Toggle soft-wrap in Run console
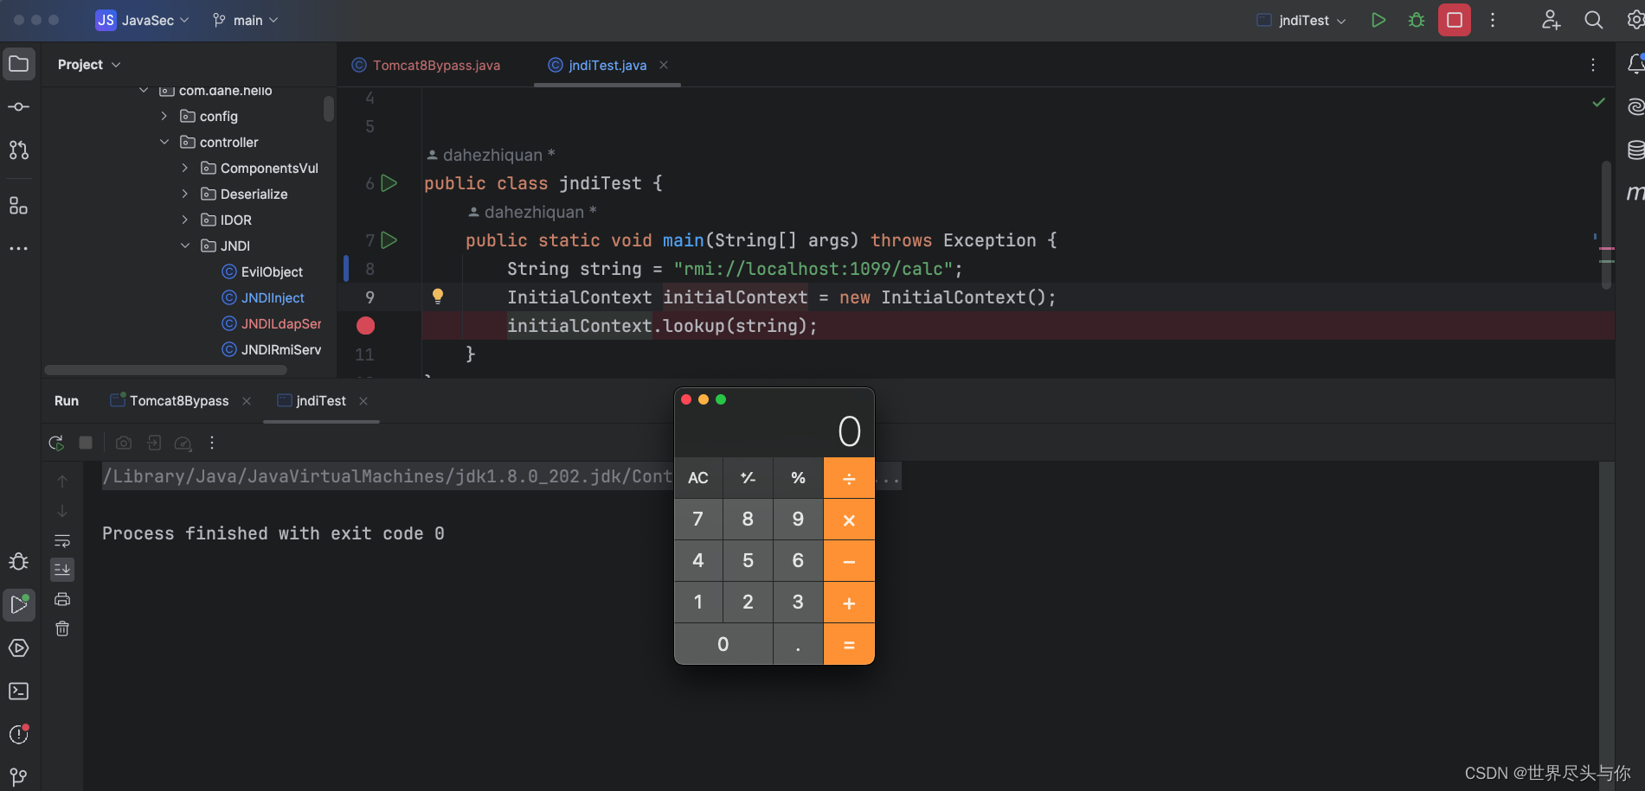 (62, 540)
